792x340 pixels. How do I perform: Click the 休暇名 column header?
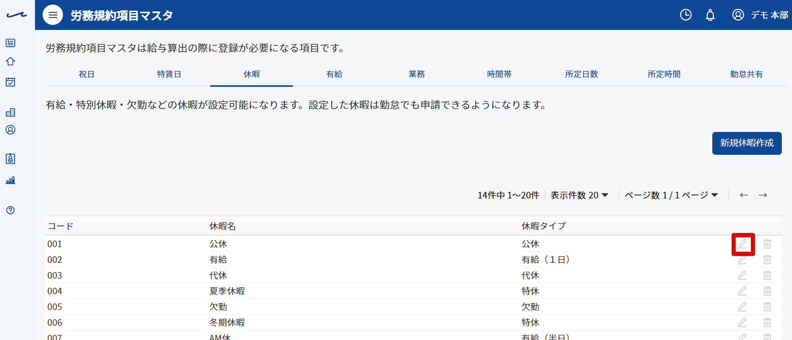pyautogui.click(x=222, y=226)
